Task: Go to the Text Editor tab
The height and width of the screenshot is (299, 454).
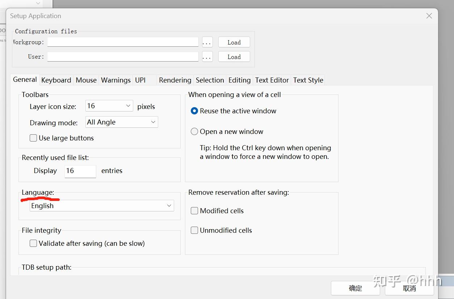Action: tap(272, 80)
